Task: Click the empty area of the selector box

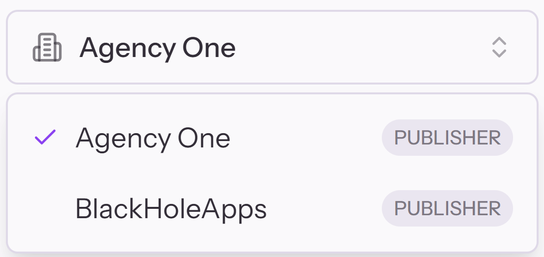Action: 364,48
